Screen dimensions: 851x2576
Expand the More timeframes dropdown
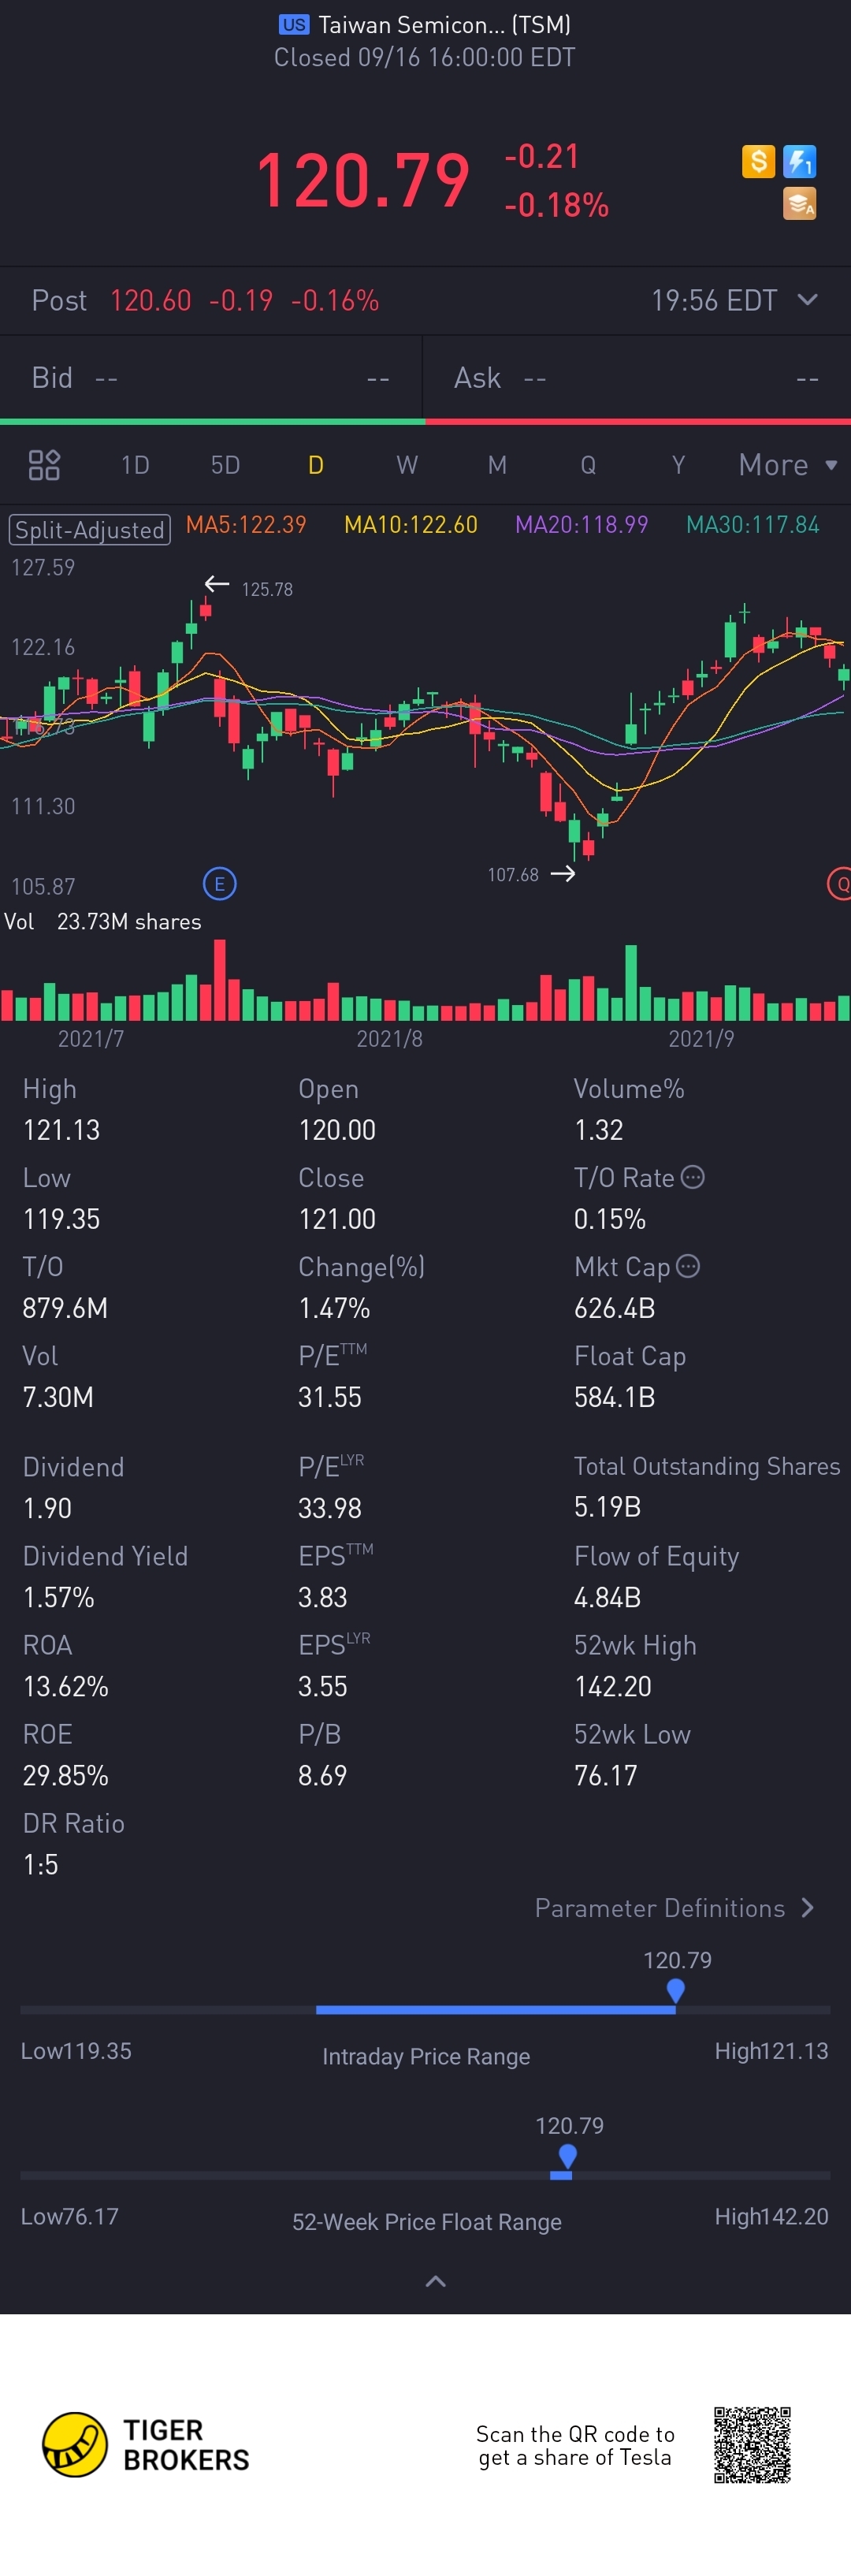coord(787,465)
